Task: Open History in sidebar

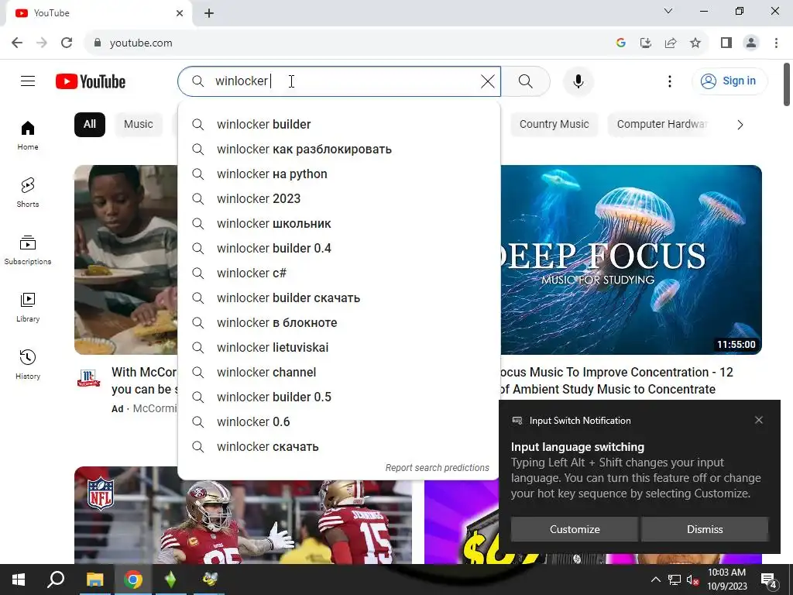Action: (x=28, y=364)
